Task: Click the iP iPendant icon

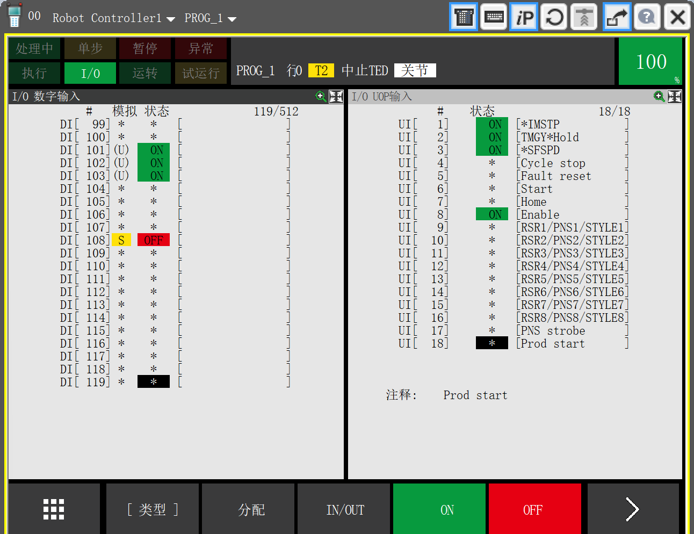Action: pos(524,17)
